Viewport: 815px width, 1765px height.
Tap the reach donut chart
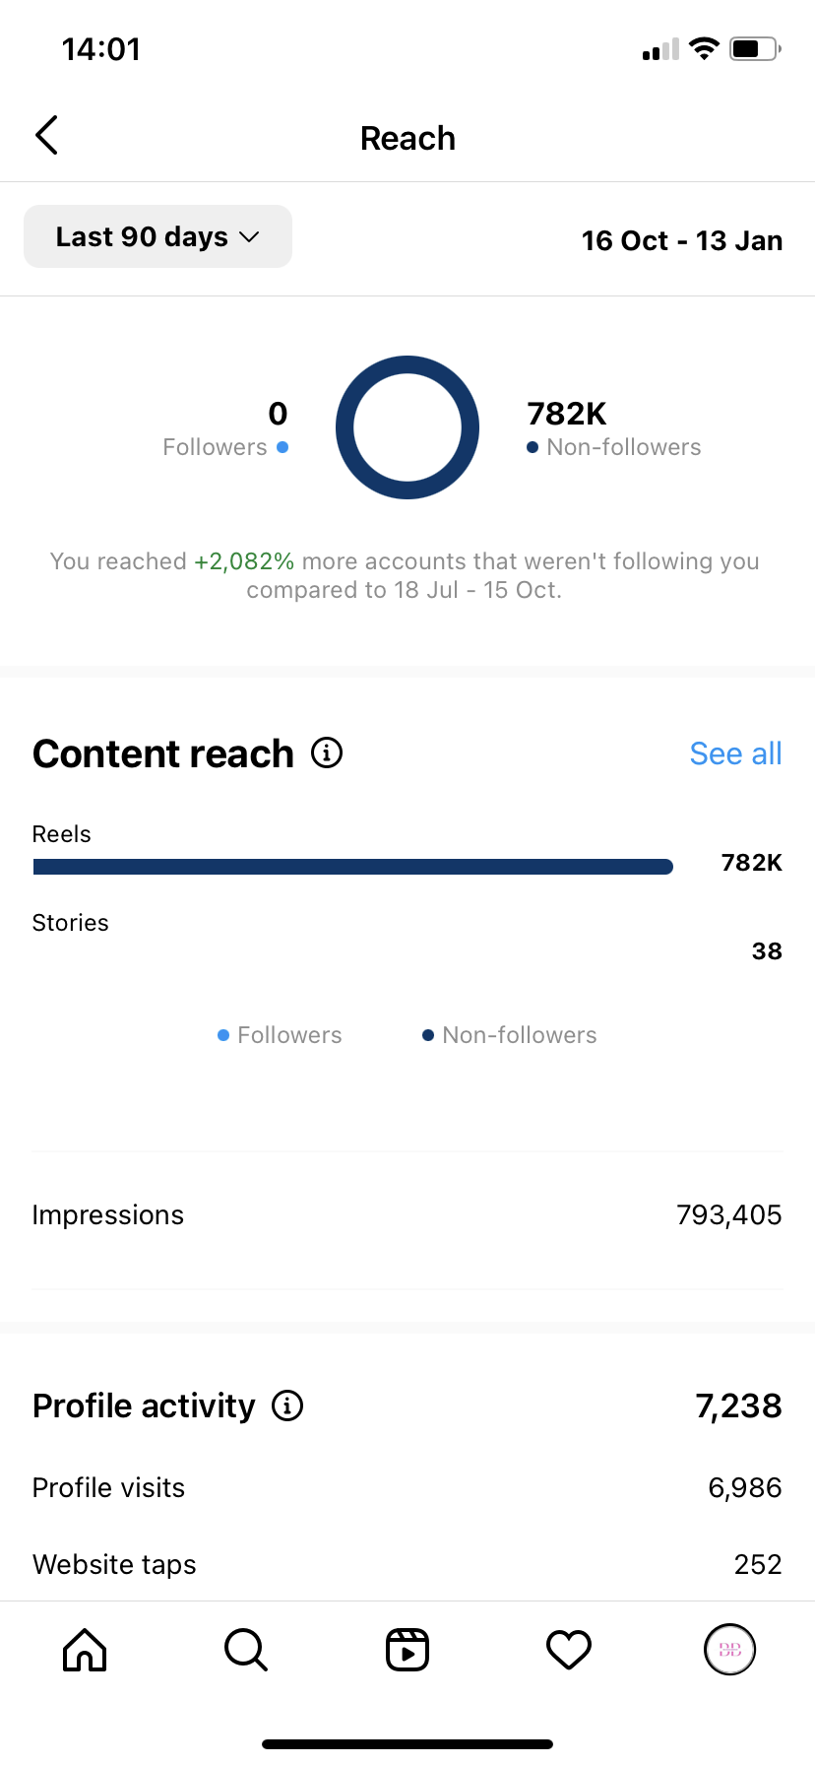407,427
